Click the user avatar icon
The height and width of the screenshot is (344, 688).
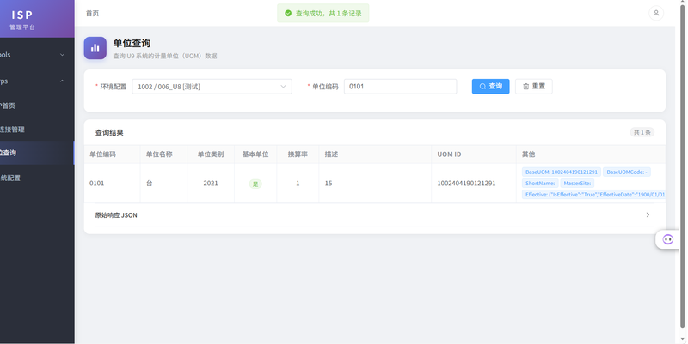pos(656,13)
